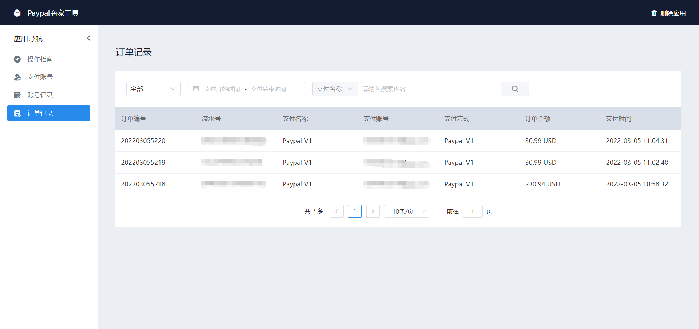Screen dimensions: 699x329
Task: Click the trash icon beside 删除应用
Action: coord(654,13)
